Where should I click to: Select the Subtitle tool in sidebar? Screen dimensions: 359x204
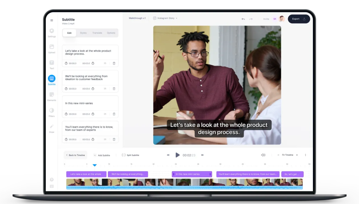click(x=52, y=80)
